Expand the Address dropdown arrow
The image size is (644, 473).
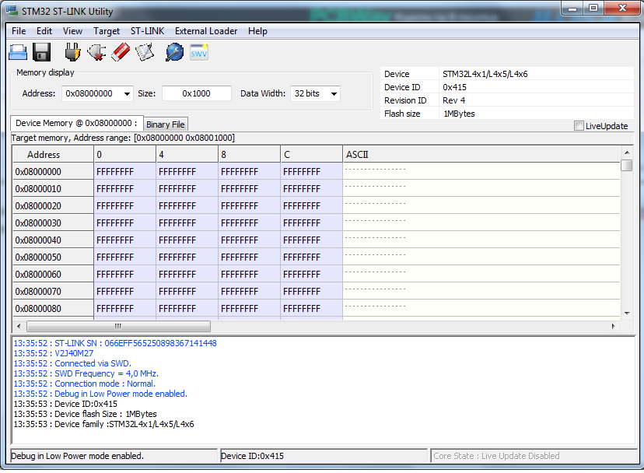coord(127,93)
